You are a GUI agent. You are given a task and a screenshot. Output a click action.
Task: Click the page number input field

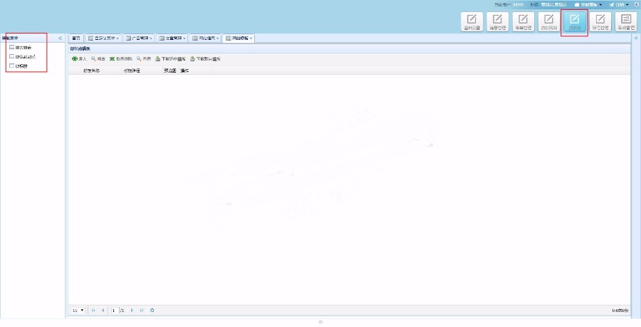(115, 310)
